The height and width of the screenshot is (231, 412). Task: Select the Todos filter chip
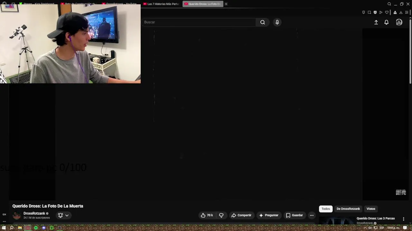(x=326, y=209)
